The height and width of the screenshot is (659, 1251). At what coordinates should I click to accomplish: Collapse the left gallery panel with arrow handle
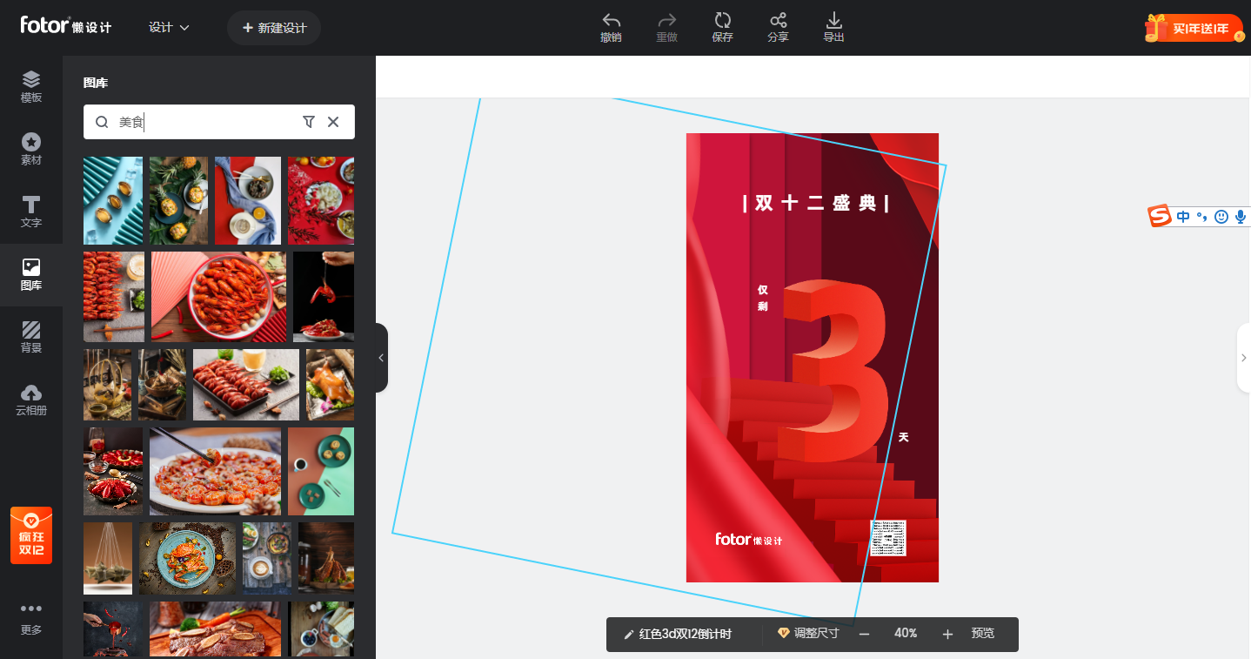pyautogui.click(x=381, y=358)
